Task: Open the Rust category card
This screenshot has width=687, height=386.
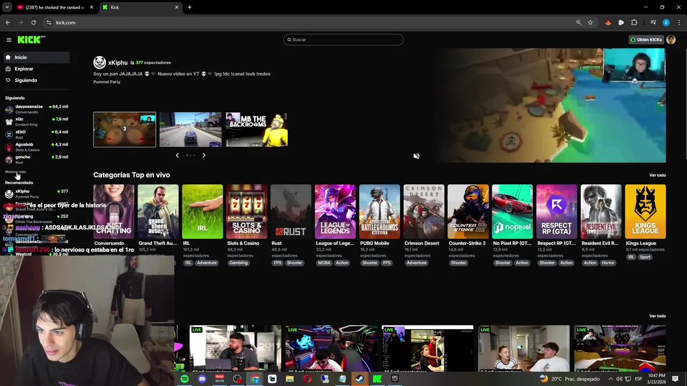Action: [x=291, y=212]
